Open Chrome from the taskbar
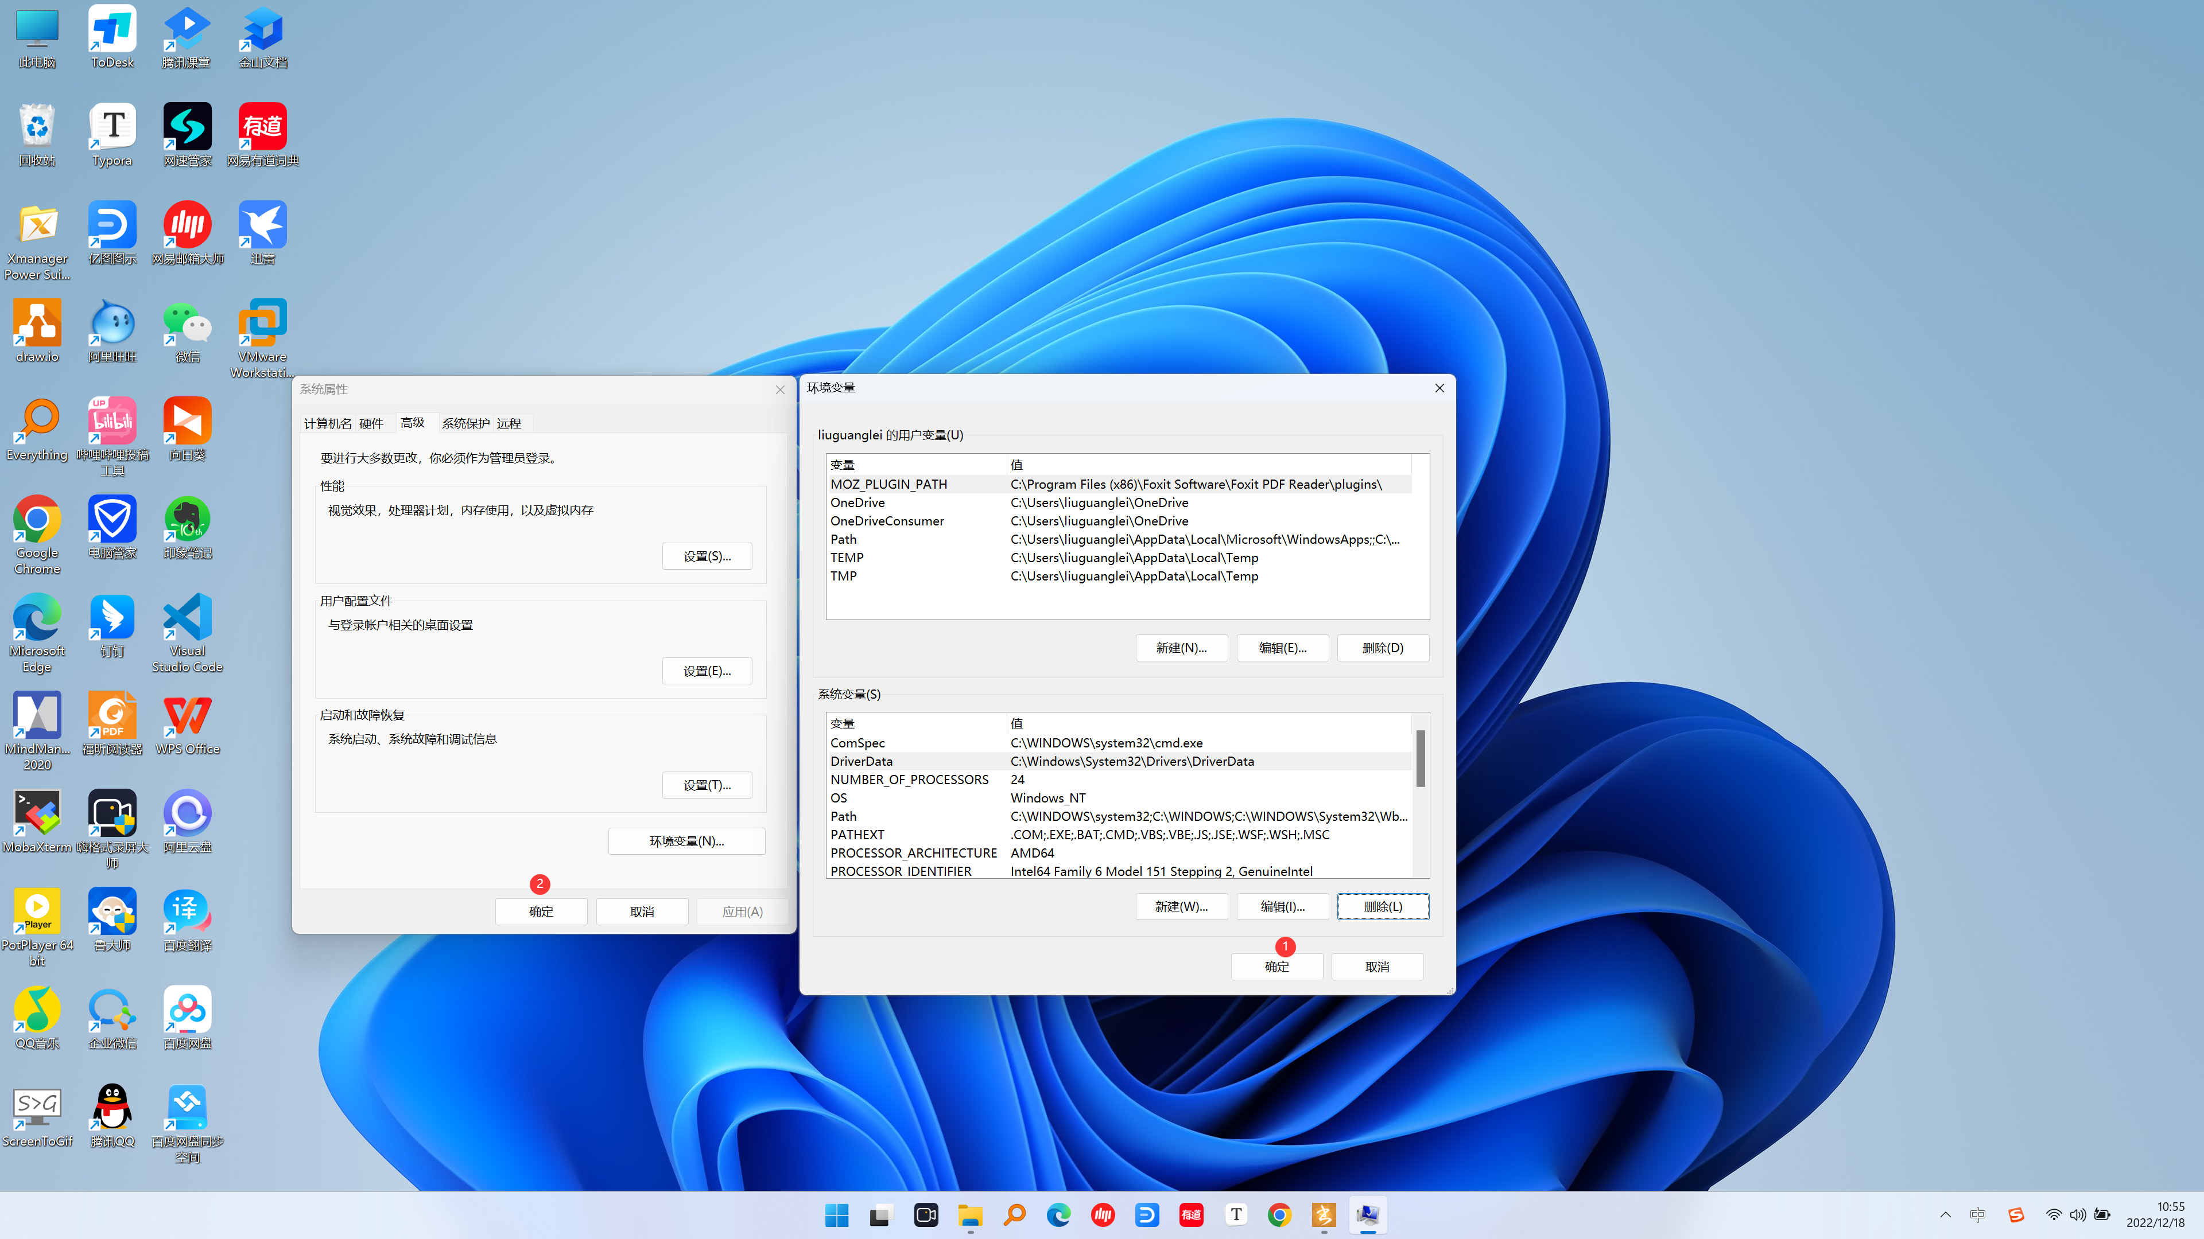The height and width of the screenshot is (1239, 2204). click(x=1279, y=1215)
